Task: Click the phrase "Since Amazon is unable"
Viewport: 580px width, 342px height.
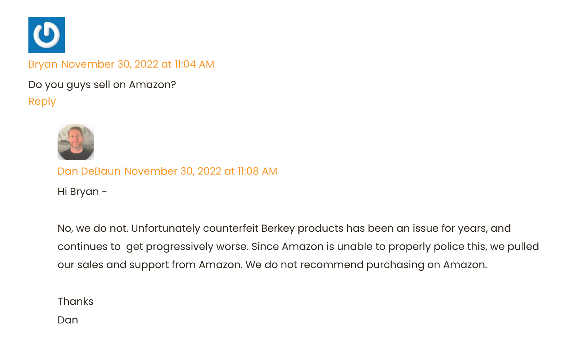Action: tap(293, 247)
